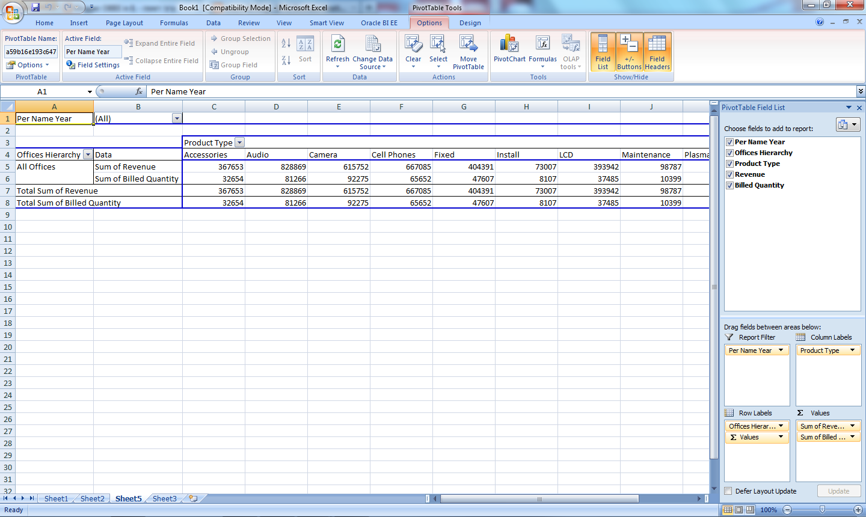Click the Field Settings button
Viewport: 866px width, 517px height.
93,65
